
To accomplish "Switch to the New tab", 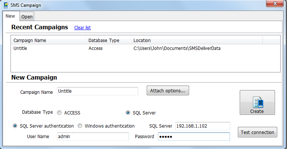I will click(10, 16).
